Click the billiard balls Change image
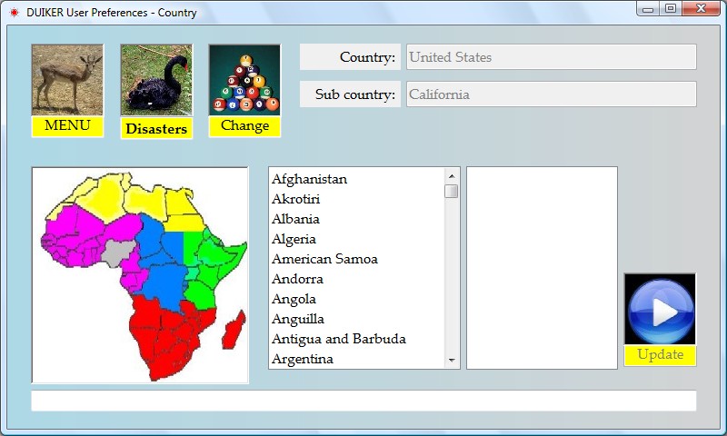The height and width of the screenshot is (436, 727). (x=244, y=80)
